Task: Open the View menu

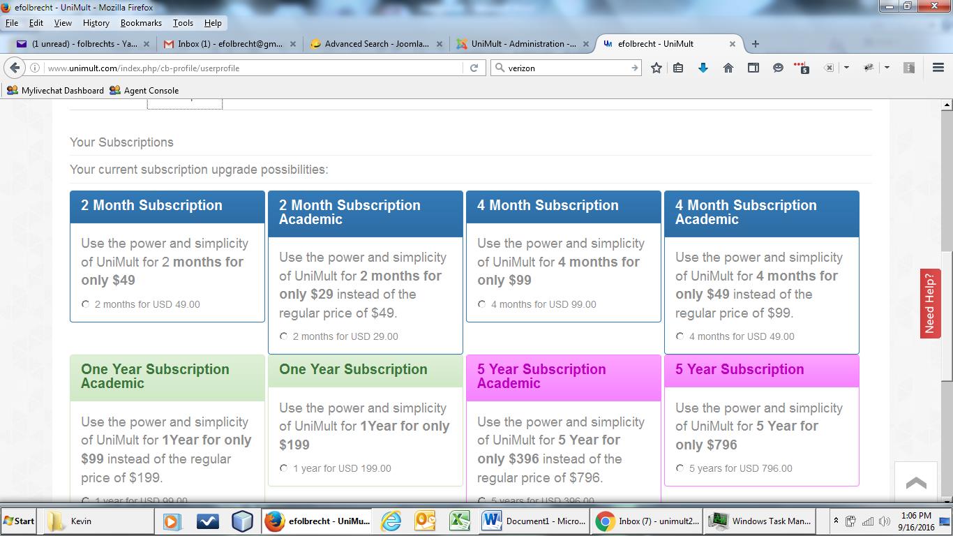Action: click(63, 22)
